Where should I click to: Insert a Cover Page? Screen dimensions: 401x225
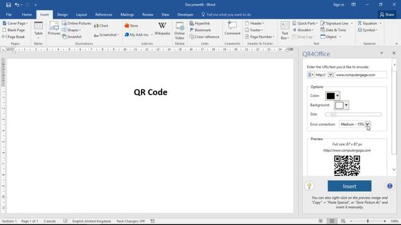(15, 23)
